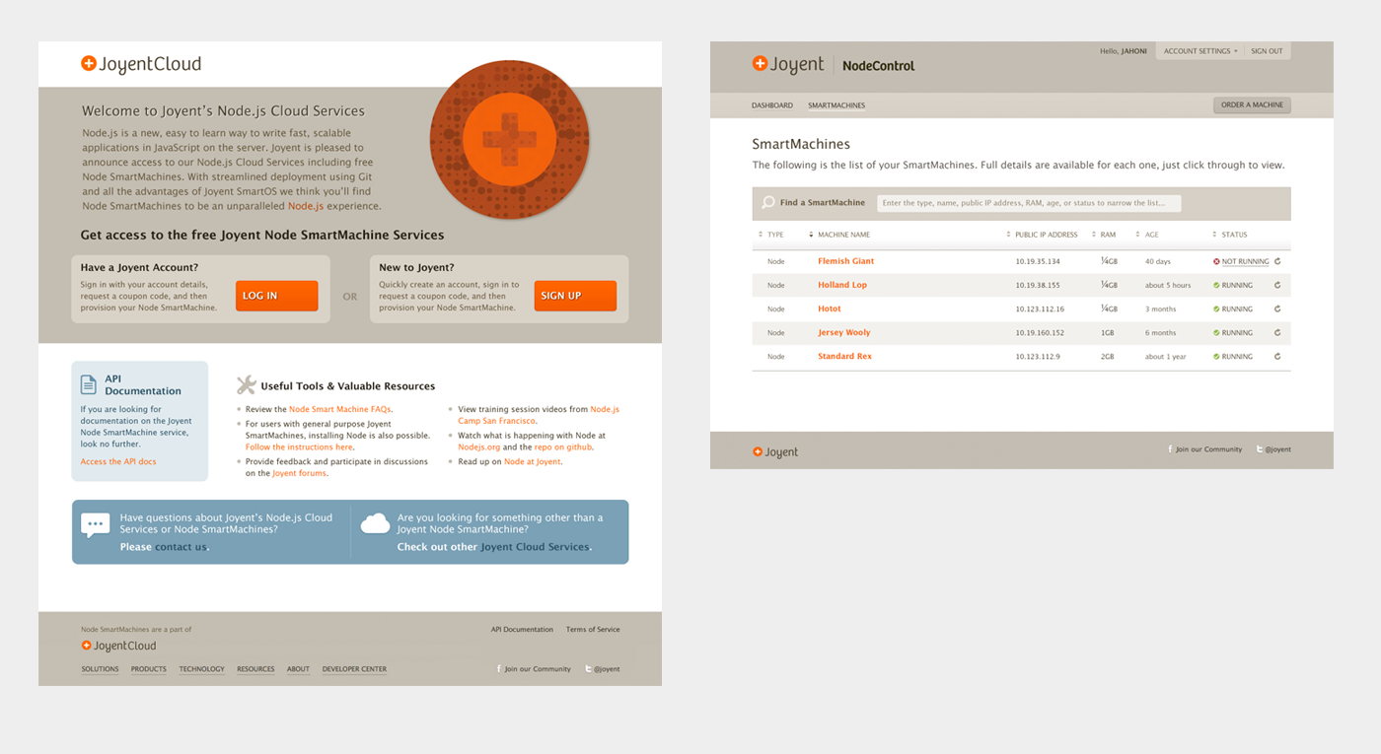Screen dimensions: 1381x754
Task: Click the Joyent logo in NodeControl footer
Action: pyautogui.click(x=775, y=452)
